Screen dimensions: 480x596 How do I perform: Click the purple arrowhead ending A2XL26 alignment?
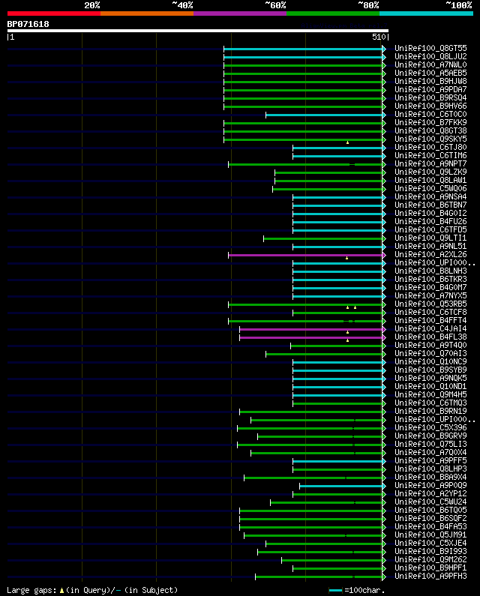click(x=384, y=255)
